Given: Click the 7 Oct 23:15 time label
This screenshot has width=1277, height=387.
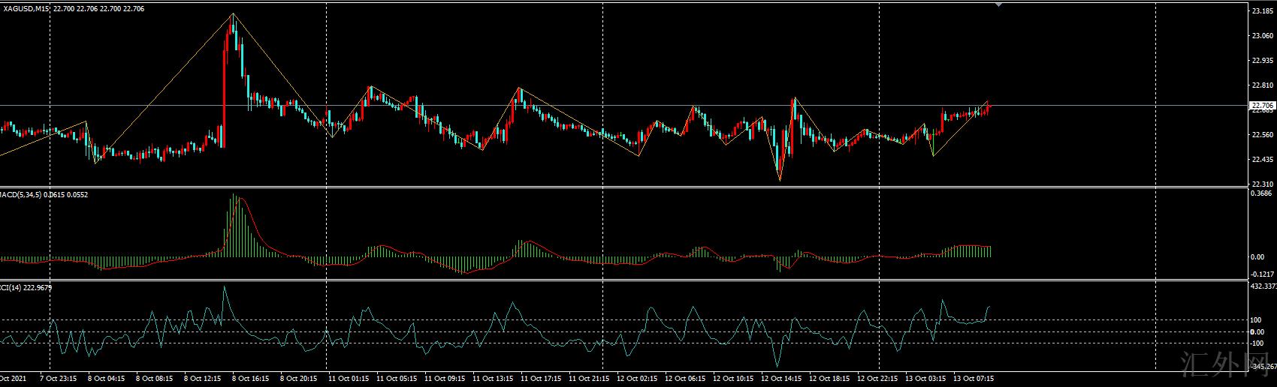Looking at the screenshot, I should point(59,379).
